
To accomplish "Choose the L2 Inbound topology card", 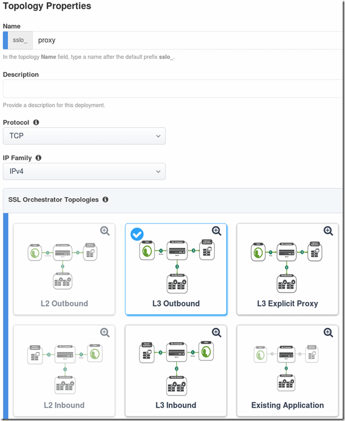I will point(64,370).
